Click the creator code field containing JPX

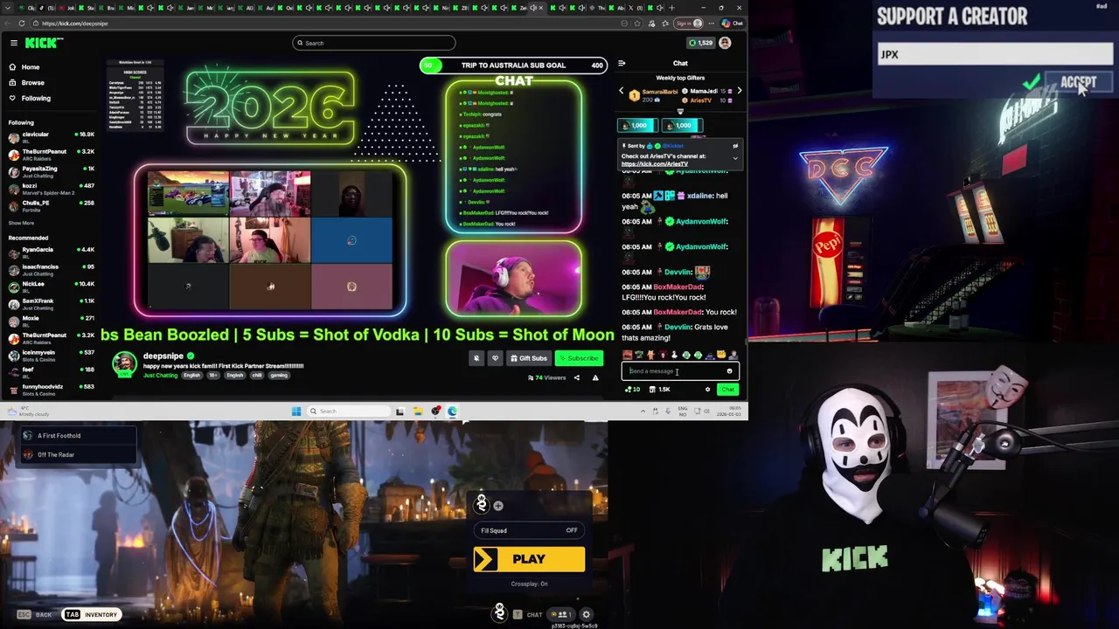(x=995, y=54)
